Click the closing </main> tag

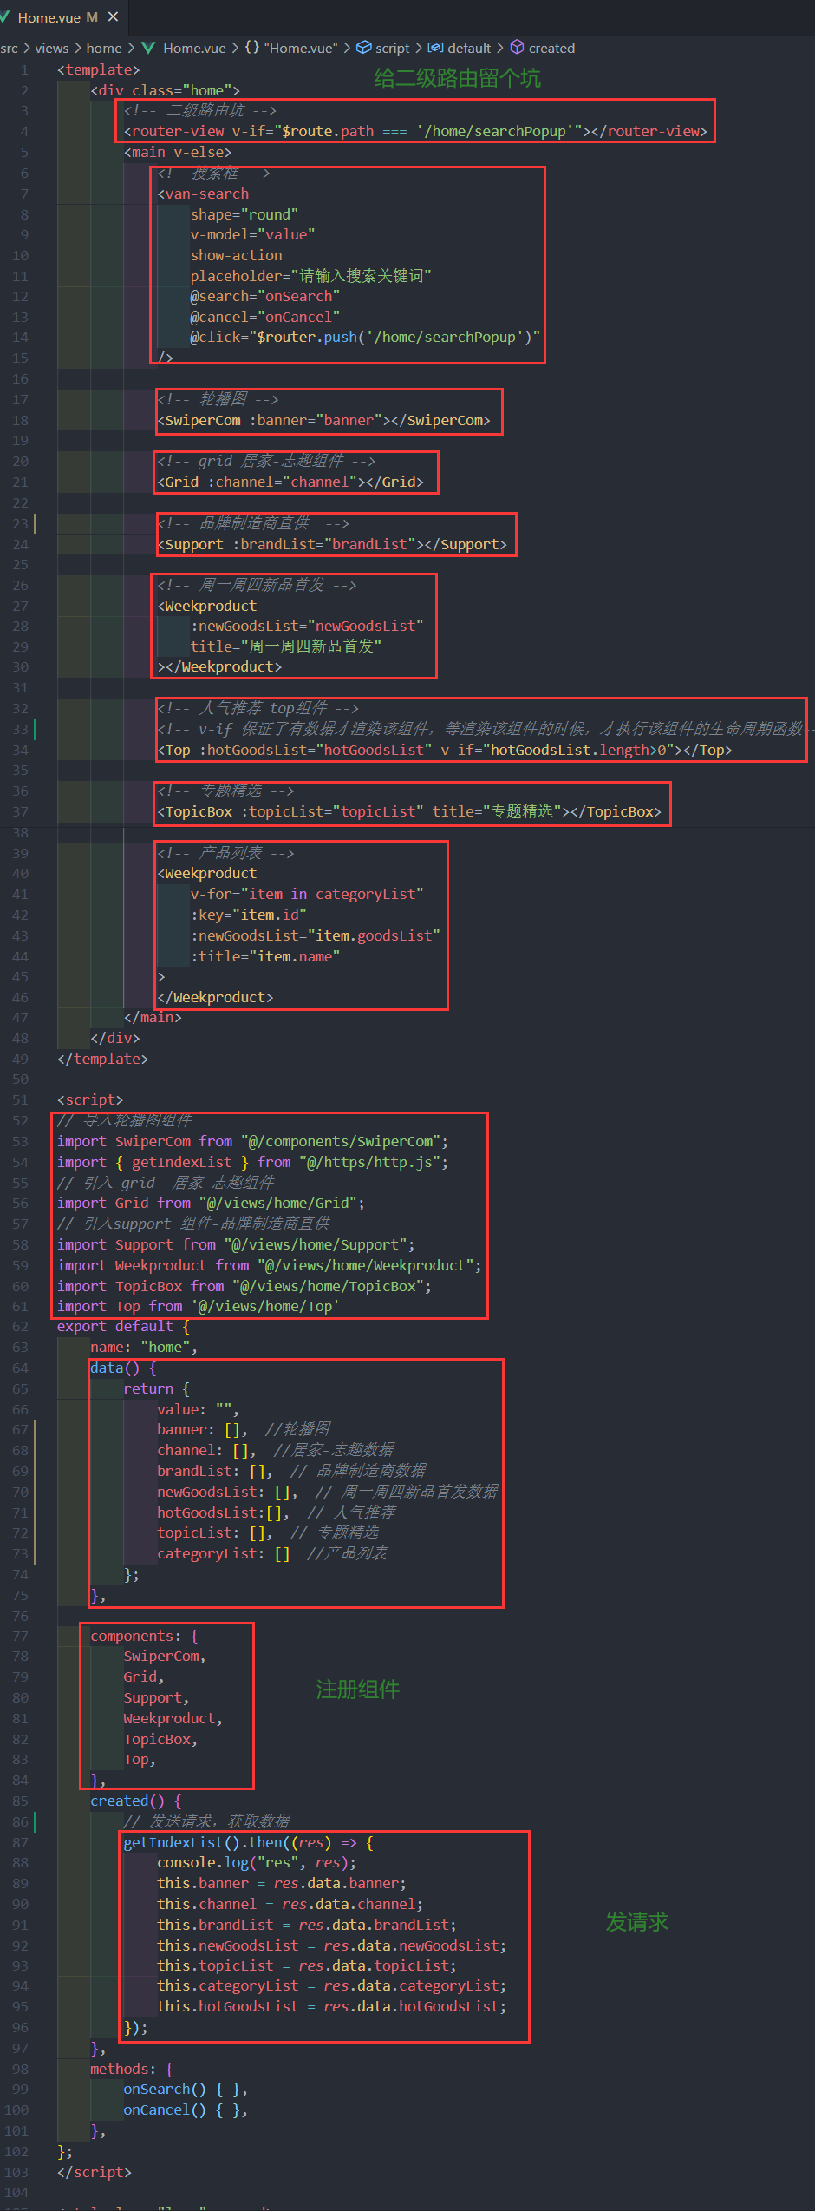[153, 1017]
